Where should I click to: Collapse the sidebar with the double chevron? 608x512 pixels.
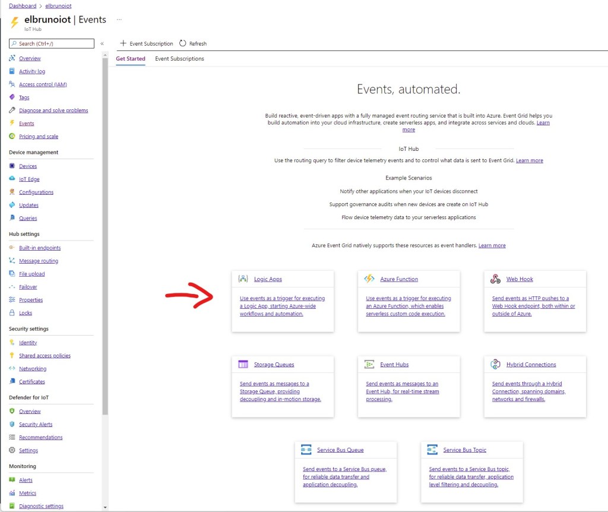tap(102, 43)
